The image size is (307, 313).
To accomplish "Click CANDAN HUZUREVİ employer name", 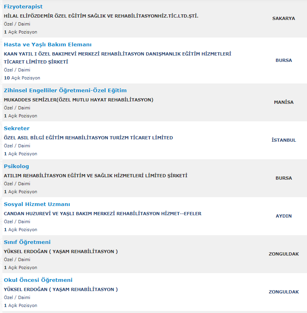I will (102, 214).
